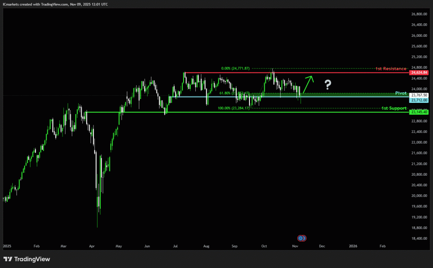The height and width of the screenshot is (268, 433).
Task: Click 26,800.00 on the price scale
Action: click(418, 14)
